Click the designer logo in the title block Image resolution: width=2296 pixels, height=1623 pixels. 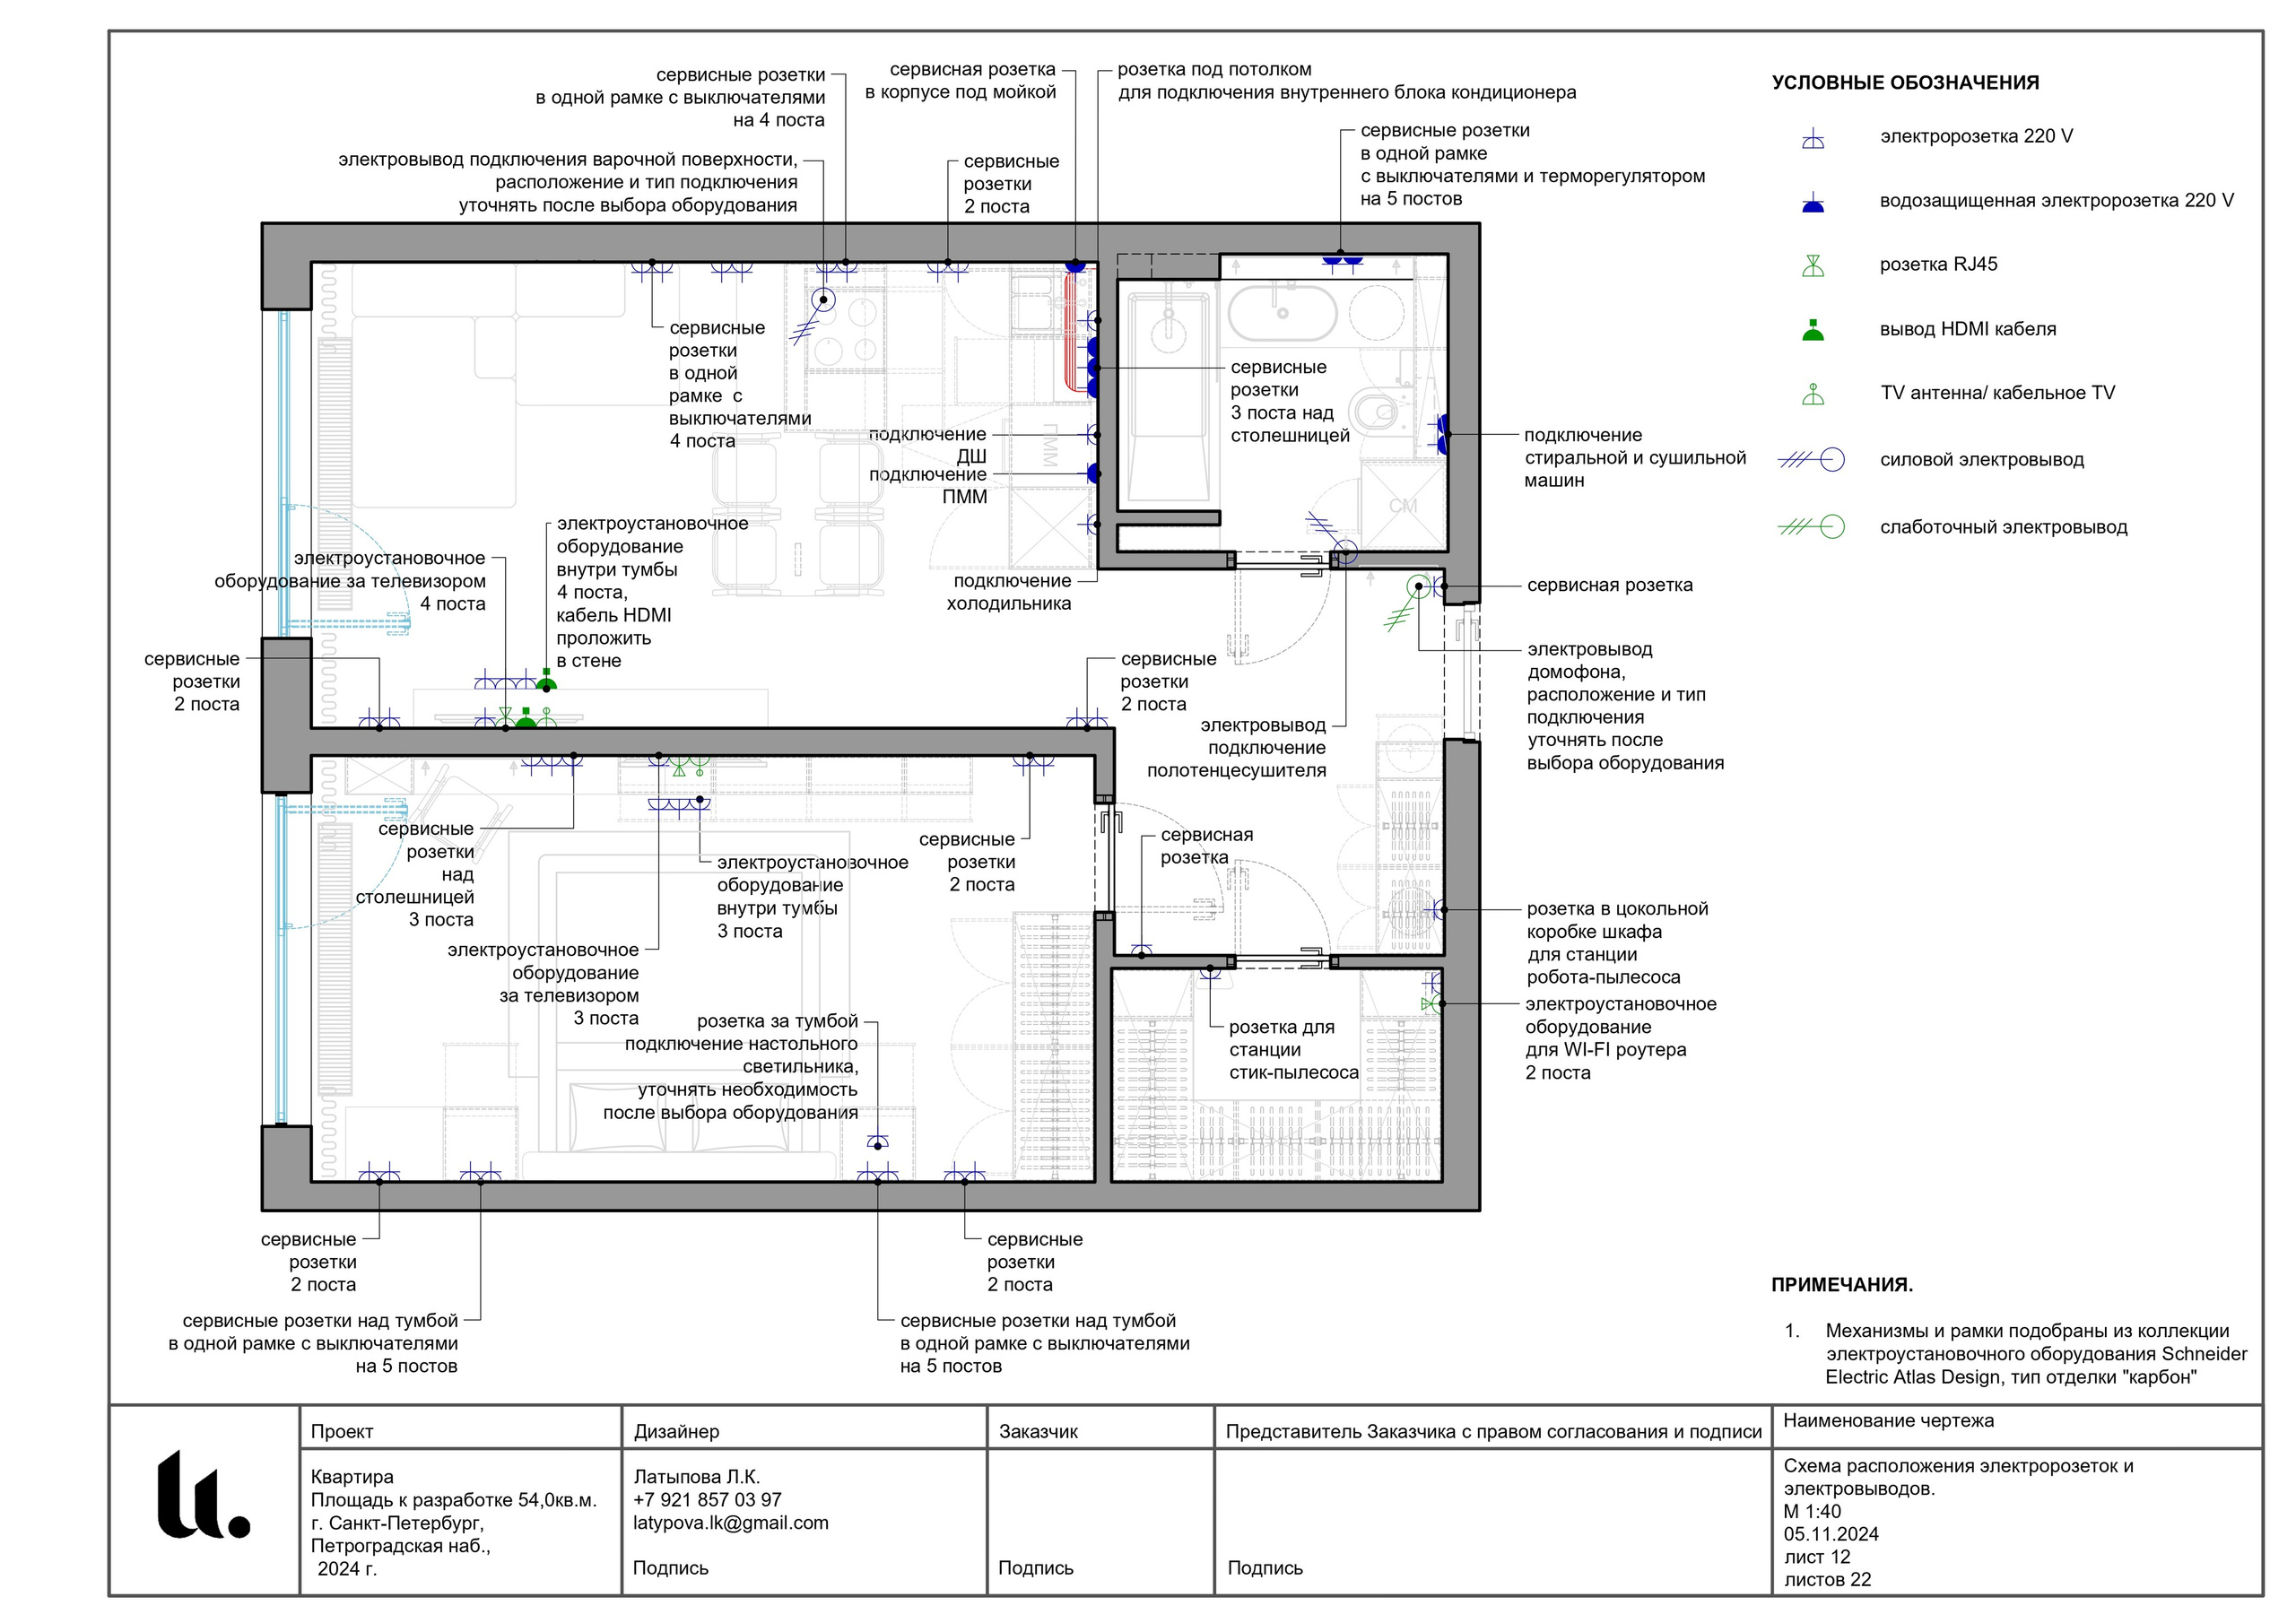(x=203, y=1495)
